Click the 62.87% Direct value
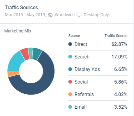 (x=119, y=44)
